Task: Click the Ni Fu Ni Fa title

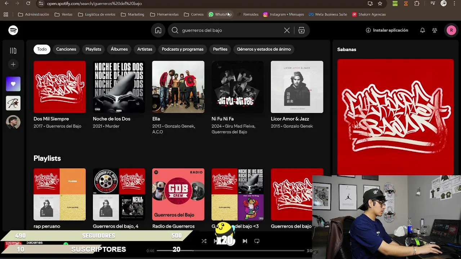Action: coord(223,119)
